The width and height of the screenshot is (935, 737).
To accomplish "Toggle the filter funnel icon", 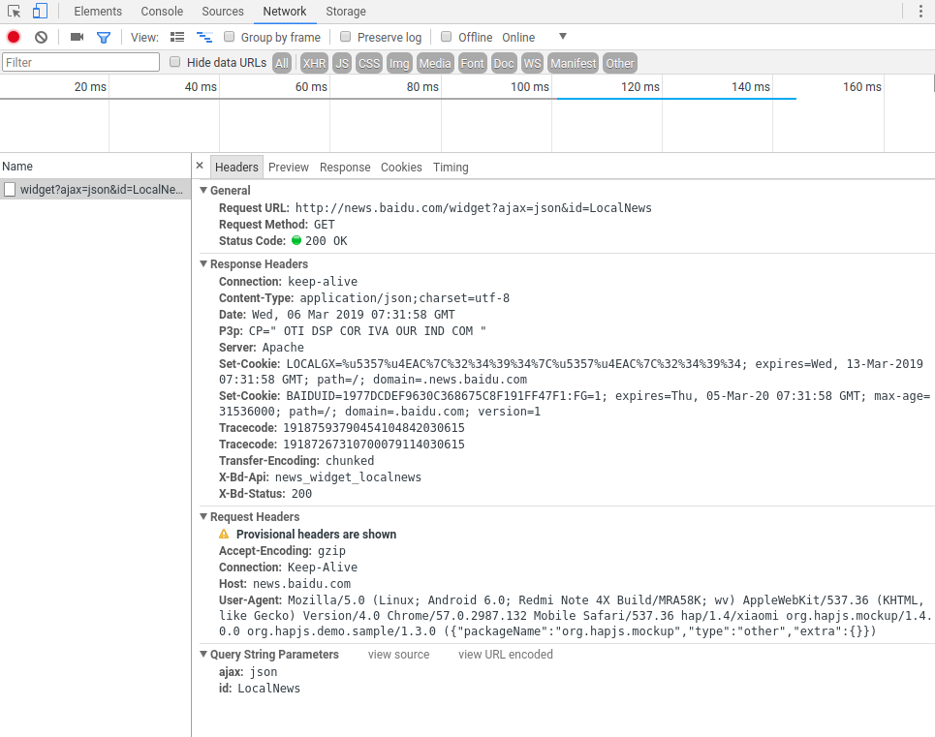I will coord(104,37).
